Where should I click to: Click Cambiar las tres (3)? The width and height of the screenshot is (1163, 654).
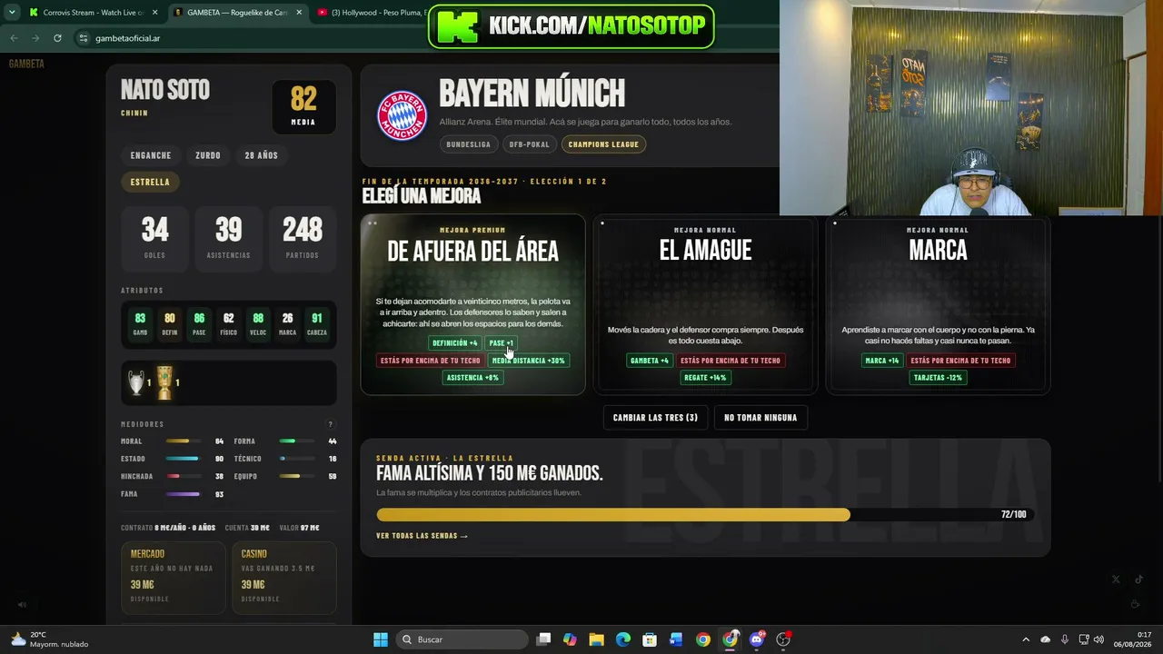point(655,418)
